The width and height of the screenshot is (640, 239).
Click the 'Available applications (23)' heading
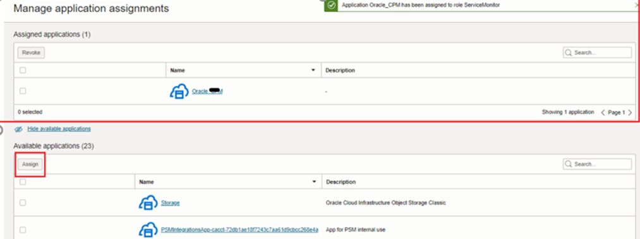[x=54, y=146]
